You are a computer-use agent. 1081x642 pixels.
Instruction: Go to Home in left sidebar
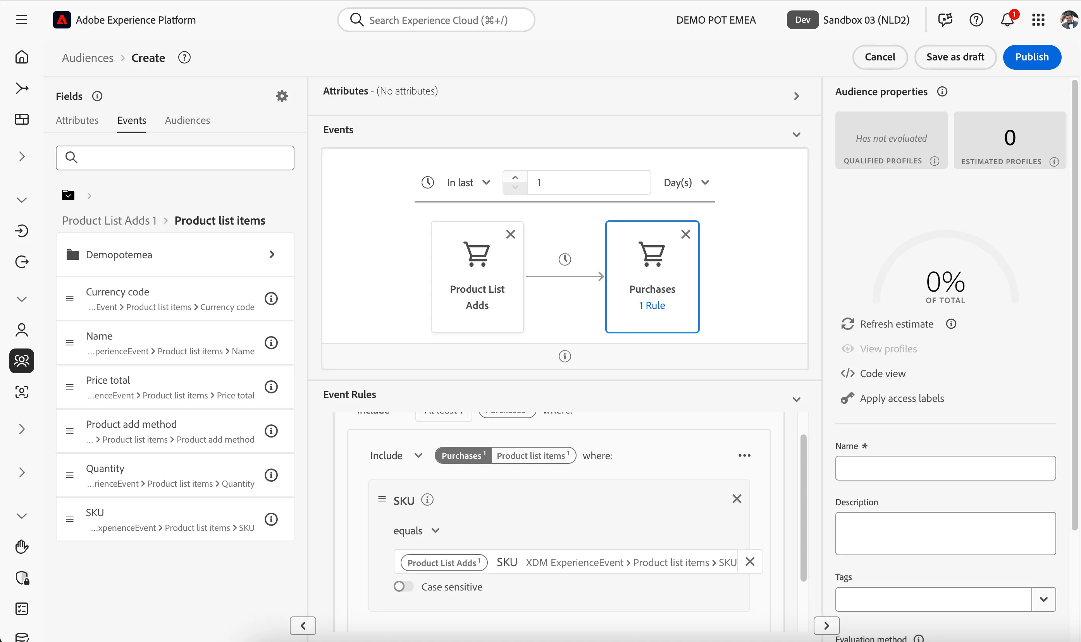pyautogui.click(x=22, y=57)
